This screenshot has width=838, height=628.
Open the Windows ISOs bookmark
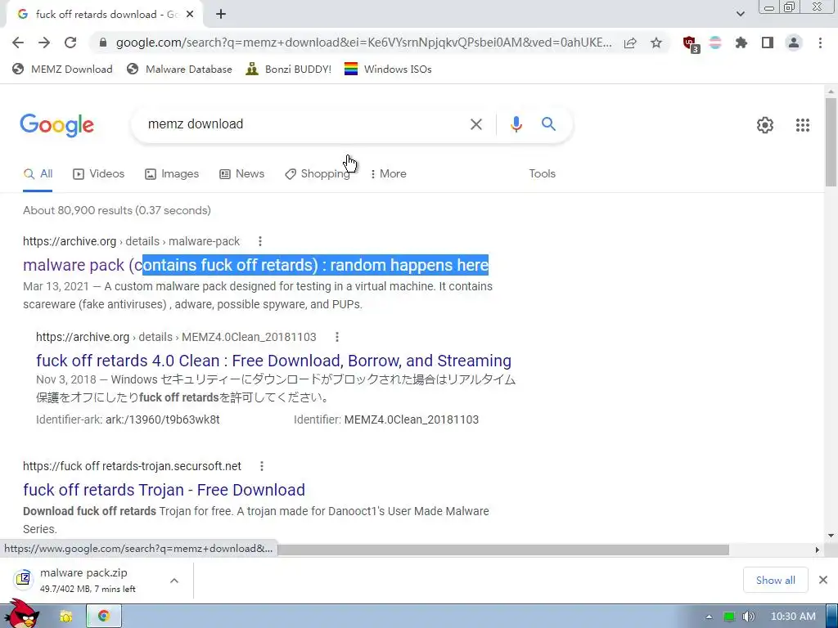pos(388,69)
